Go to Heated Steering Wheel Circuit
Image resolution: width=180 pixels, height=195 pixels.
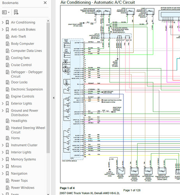(28, 130)
